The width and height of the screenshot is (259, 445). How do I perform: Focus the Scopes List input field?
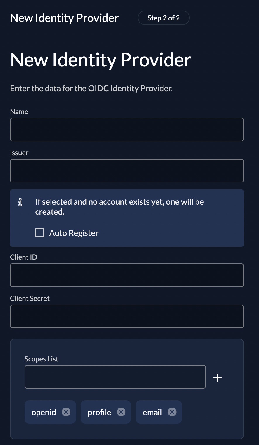[115, 377]
